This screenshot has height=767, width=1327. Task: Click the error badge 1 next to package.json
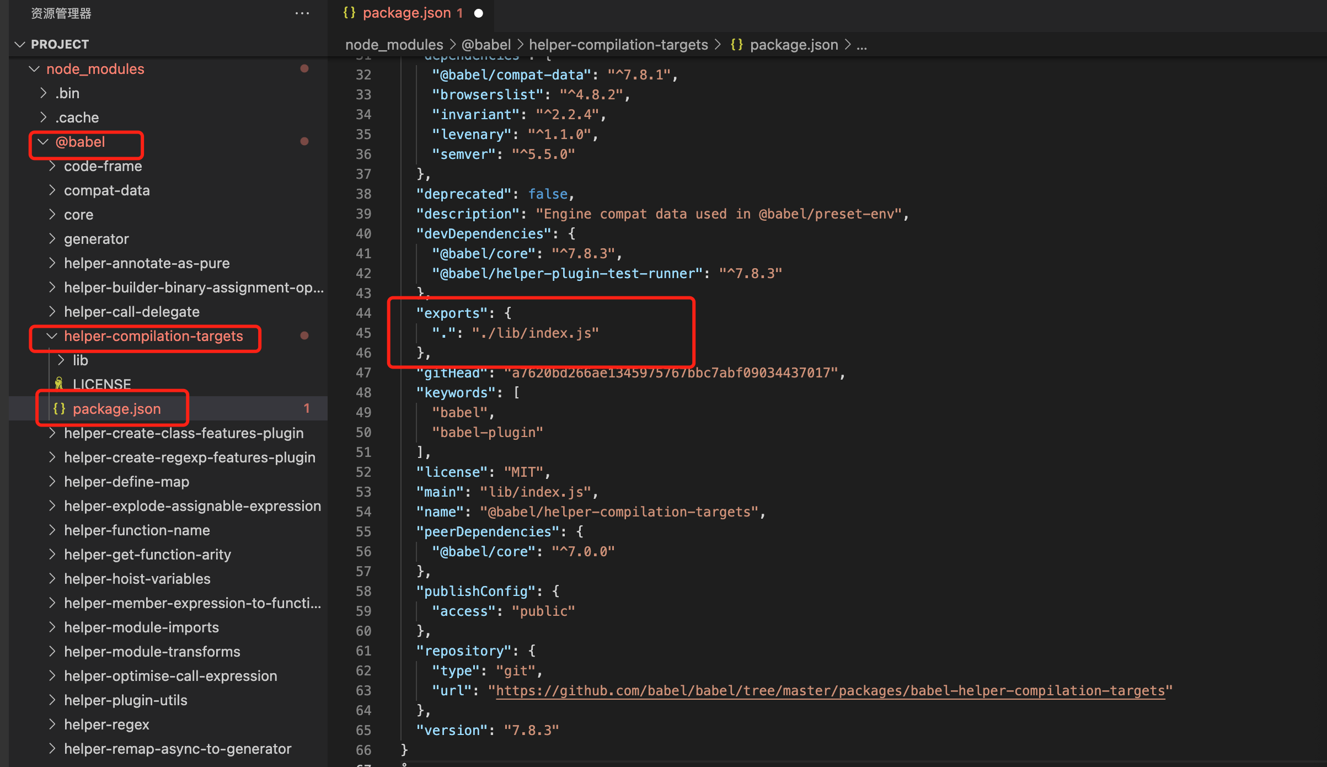pos(307,408)
